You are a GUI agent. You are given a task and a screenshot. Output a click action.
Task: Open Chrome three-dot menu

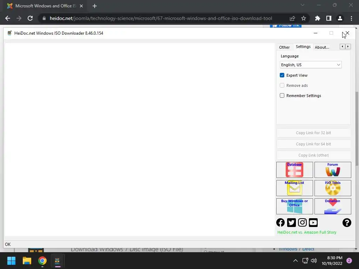tap(351, 18)
